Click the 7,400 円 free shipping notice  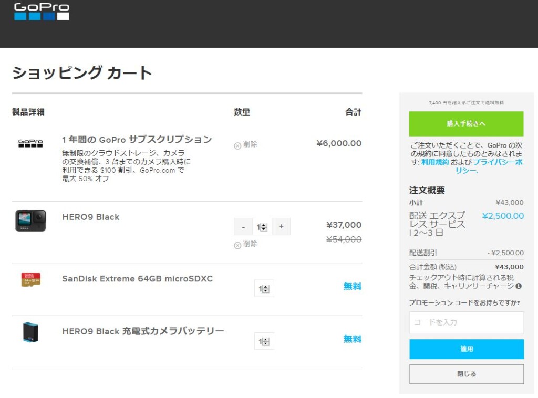[x=467, y=103]
